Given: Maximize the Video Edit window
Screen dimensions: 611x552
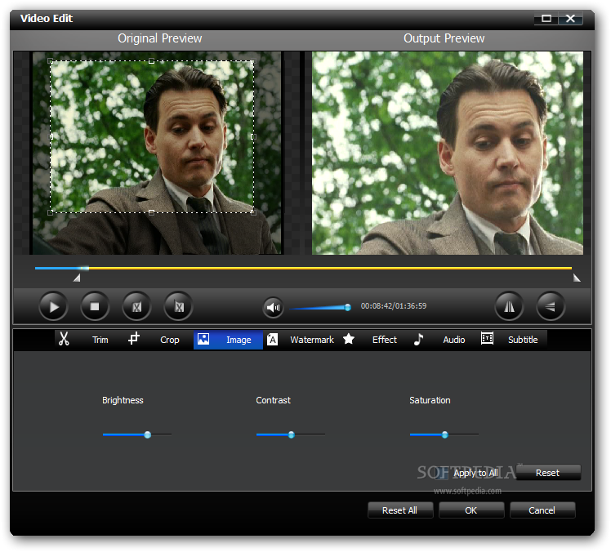Looking at the screenshot, I should [546, 18].
